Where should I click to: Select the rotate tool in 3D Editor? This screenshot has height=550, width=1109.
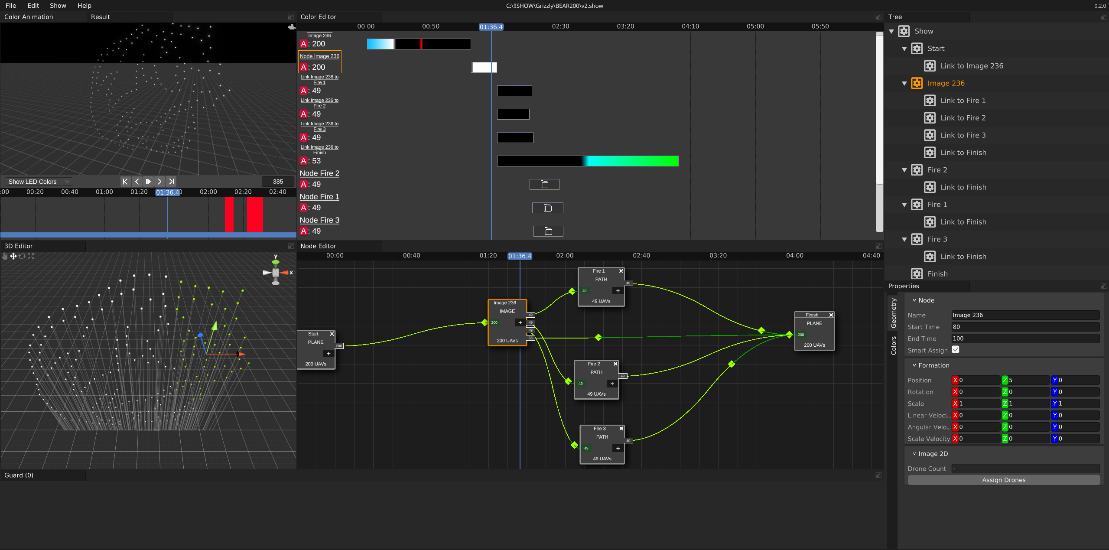(22, 256)
